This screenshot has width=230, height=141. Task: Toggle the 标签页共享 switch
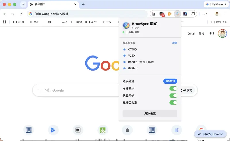(173, 102)
